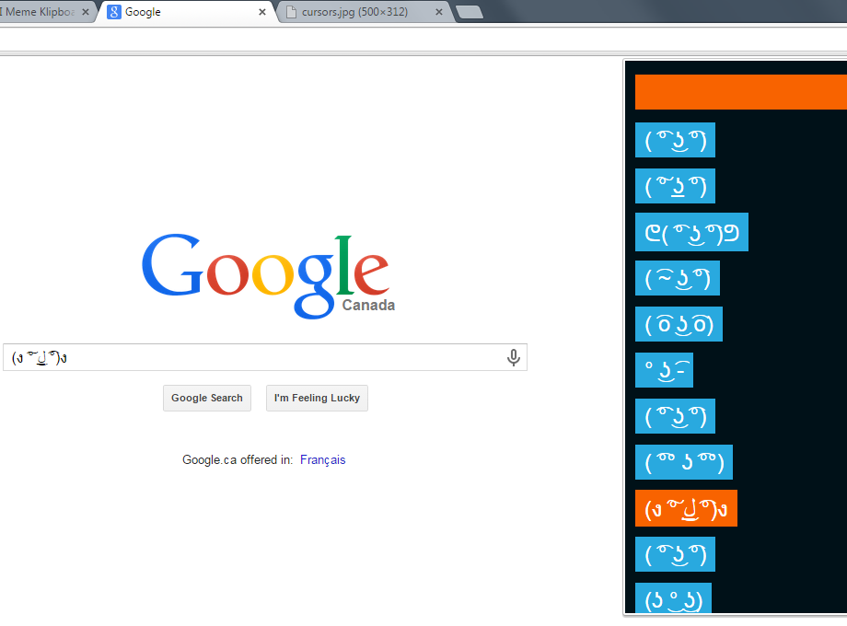Click the file icon on the cursors.jpg tab

click(x=291, y=11)
